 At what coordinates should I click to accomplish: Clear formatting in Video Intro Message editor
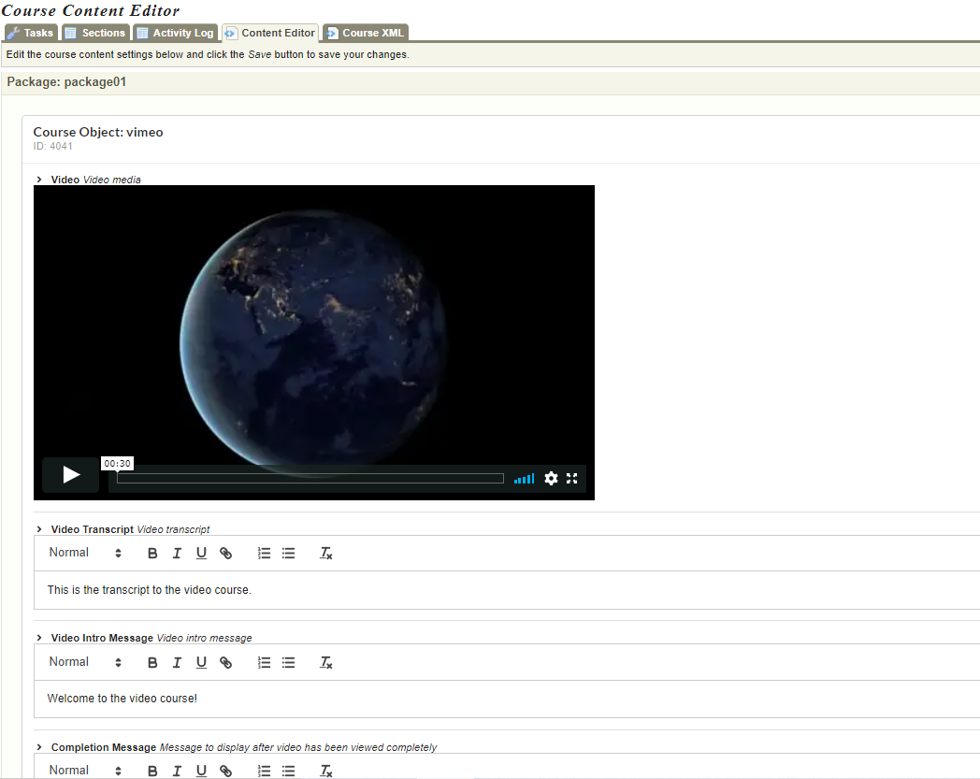pyautogui.click(x=326, y=663)
